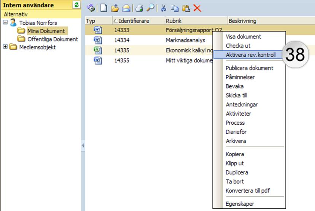Click Word icon of document 14334
Viewport: 315px width, 211px height.
pyautogui.click(x=98, y=40)
